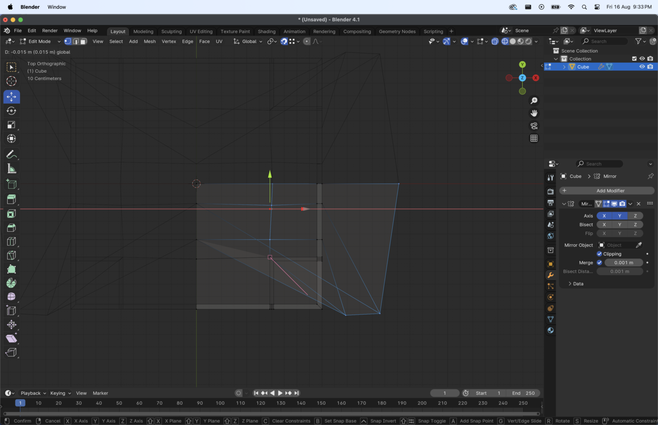This screenshot has width=658, height=425.
Task: Open the Edit Mode dropdown
Action: (41, 42)
